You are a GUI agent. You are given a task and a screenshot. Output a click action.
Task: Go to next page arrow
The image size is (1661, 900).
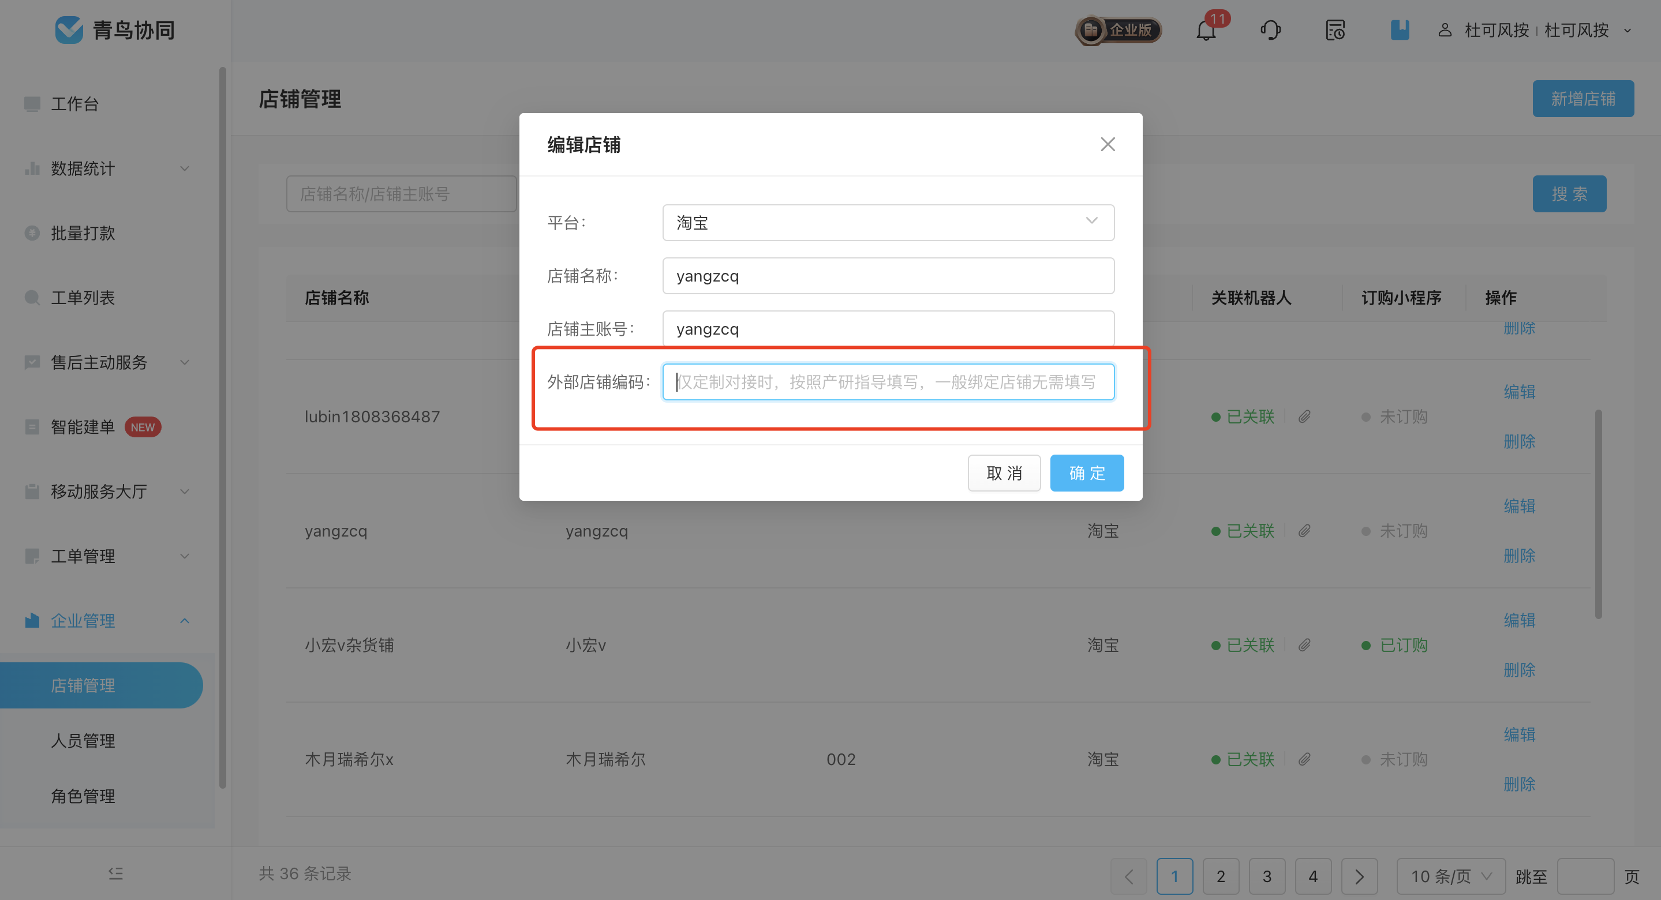point(1359,876)
